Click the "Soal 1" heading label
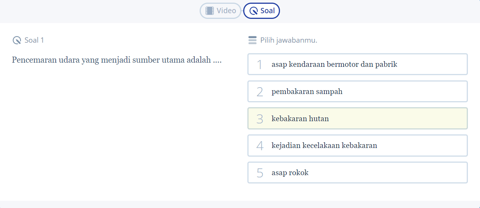Image resolution: width=480 pixels, height=208 pixels. tap(34, 40)
